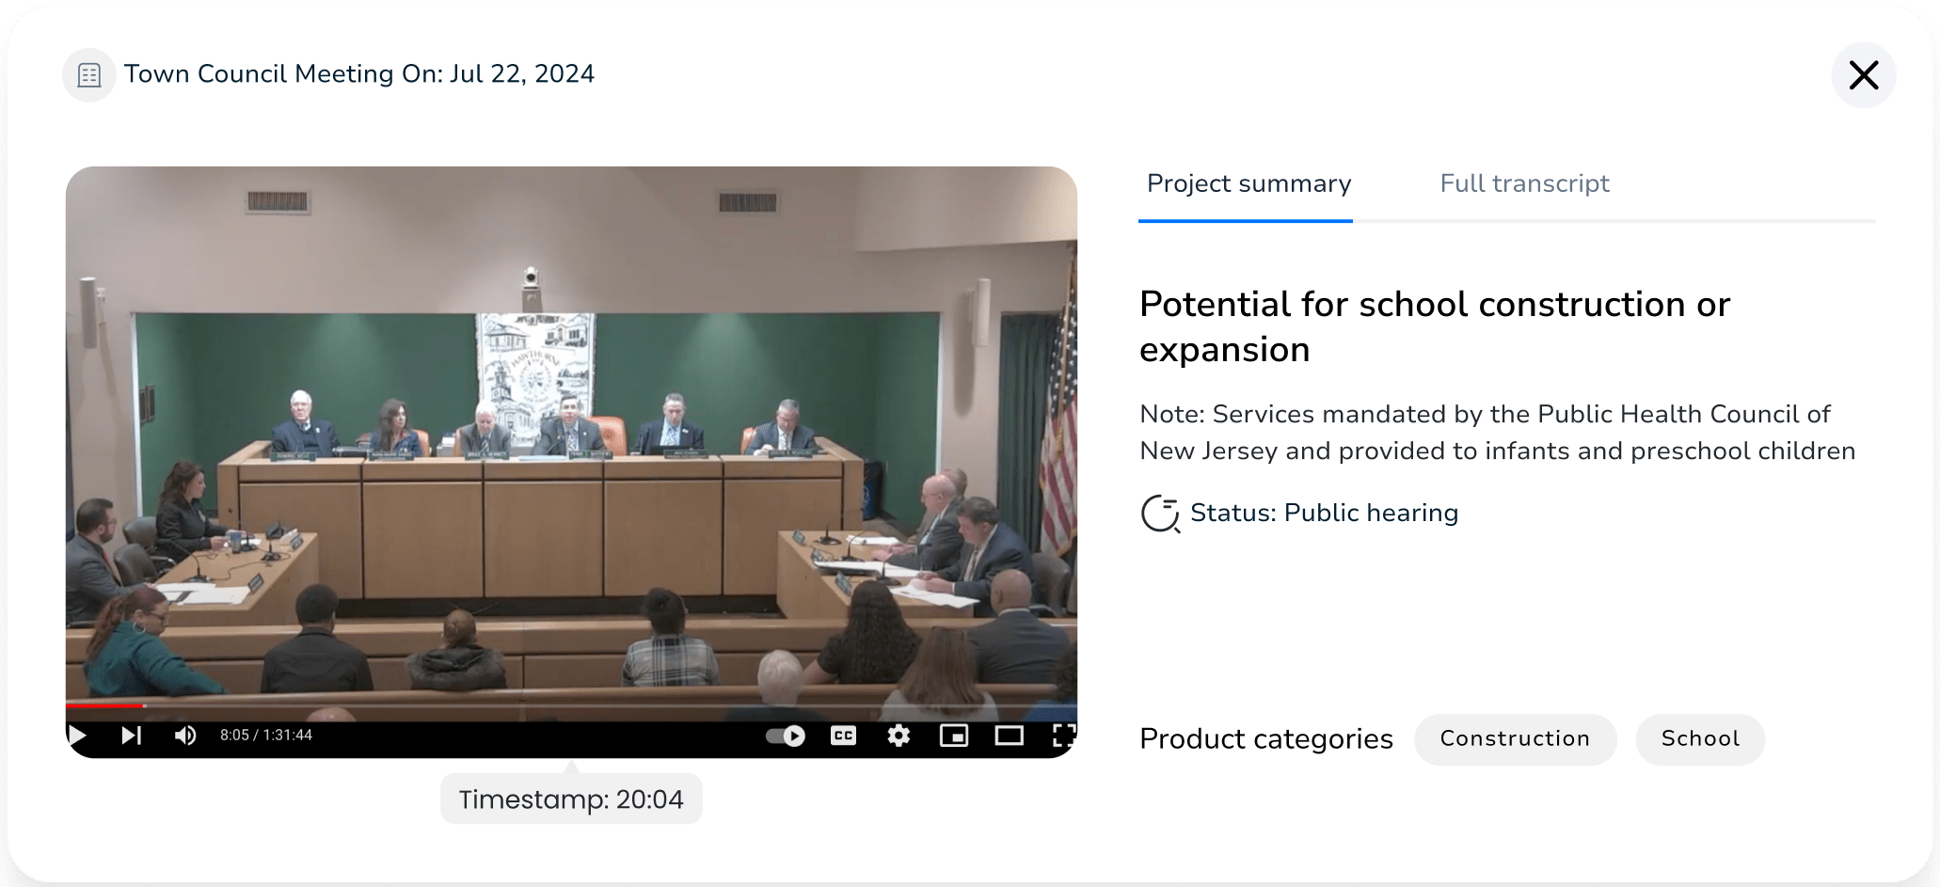This screenshot has height=887, width=1940.
Task: Click the note about Public Health Council
Action: click(1498, 433)
